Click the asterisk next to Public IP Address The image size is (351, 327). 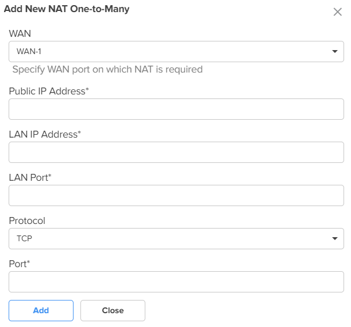pyautogui.click(x=87, y=89)
